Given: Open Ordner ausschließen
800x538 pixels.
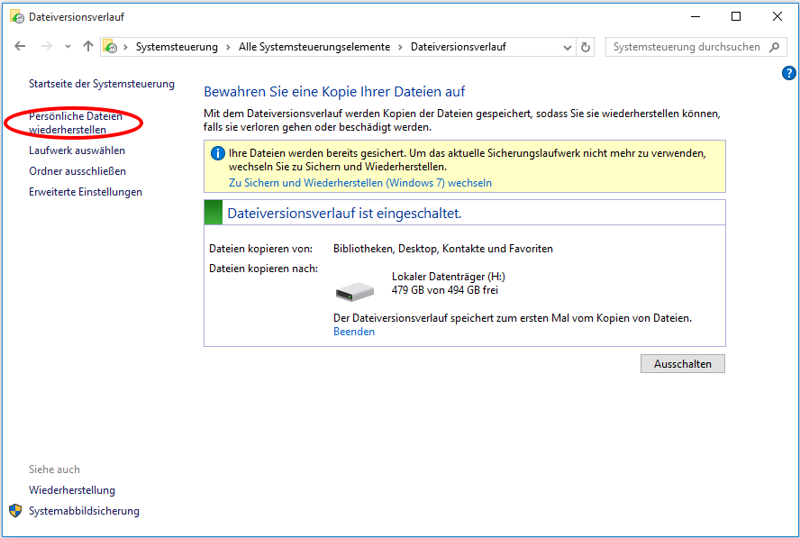Looking at the screenshot, I should (77, 171).
